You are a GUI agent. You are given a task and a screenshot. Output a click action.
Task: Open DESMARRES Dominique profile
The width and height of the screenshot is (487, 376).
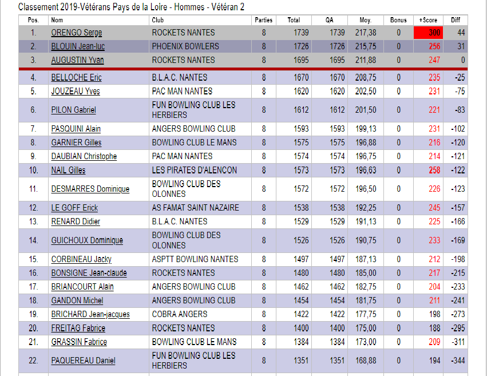click(x=90, y=189)
